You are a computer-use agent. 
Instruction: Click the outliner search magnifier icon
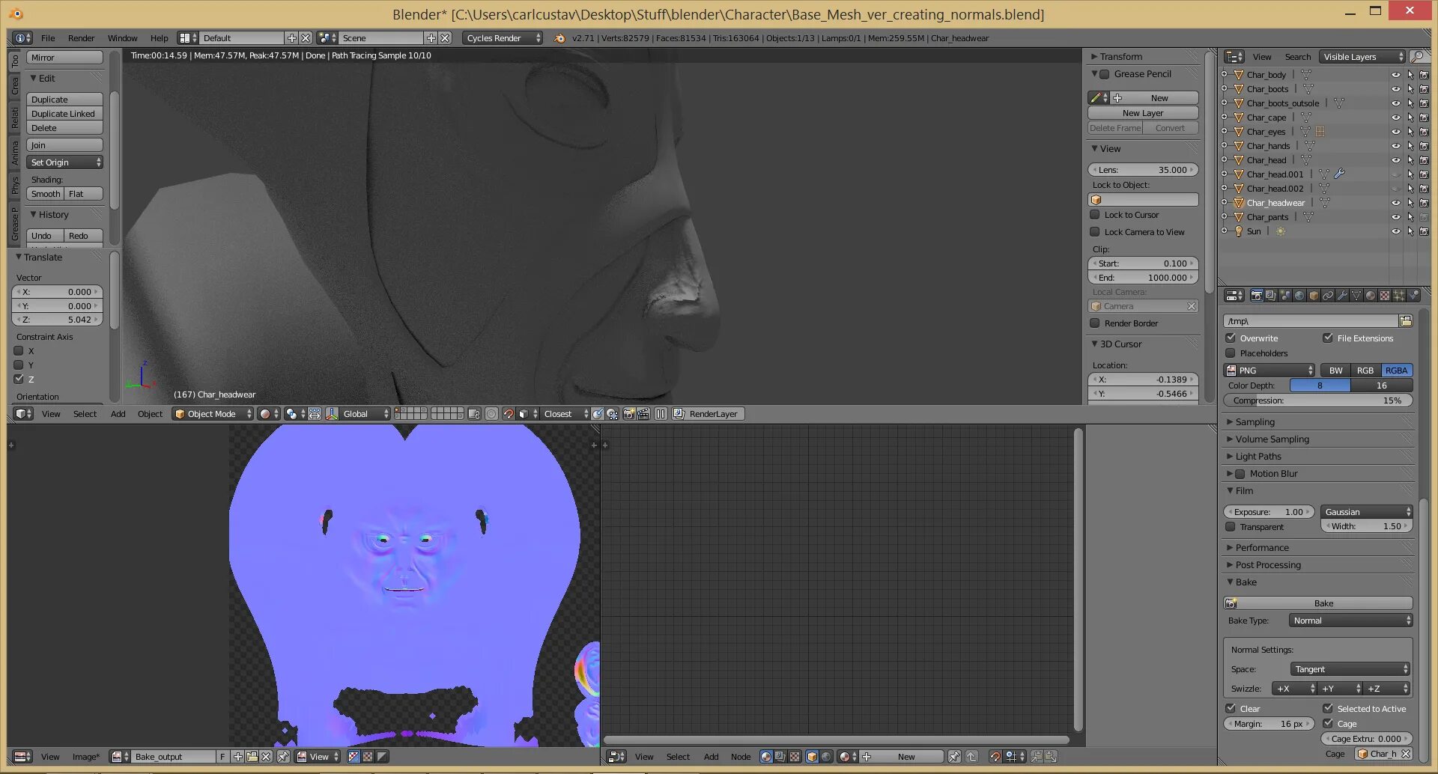tap(1416, 57)
